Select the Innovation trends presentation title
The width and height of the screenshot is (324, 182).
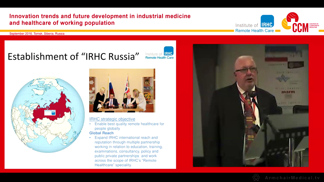[x=100, y=19]
